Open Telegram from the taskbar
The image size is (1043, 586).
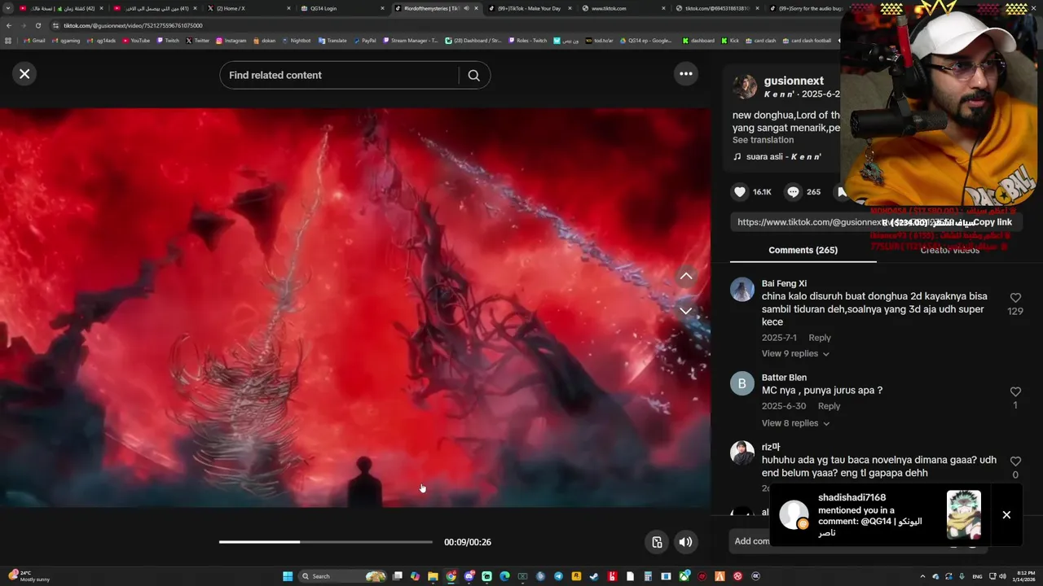coord(558,576)
